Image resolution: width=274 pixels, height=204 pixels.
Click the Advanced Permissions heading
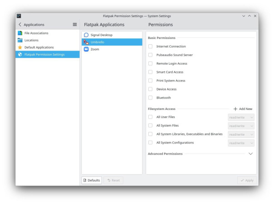coord(165,154)
